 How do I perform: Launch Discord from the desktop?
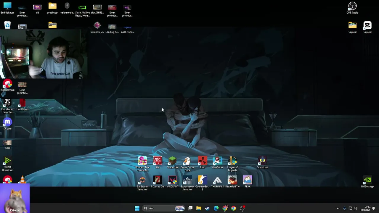click(x=7, y=124)
